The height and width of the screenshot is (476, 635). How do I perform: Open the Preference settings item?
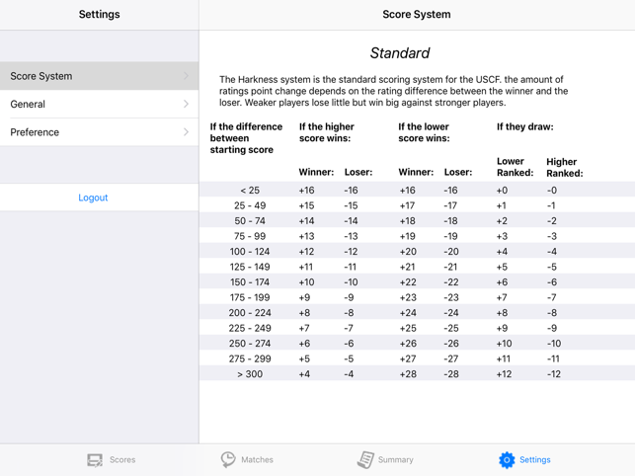click(99, 132)
